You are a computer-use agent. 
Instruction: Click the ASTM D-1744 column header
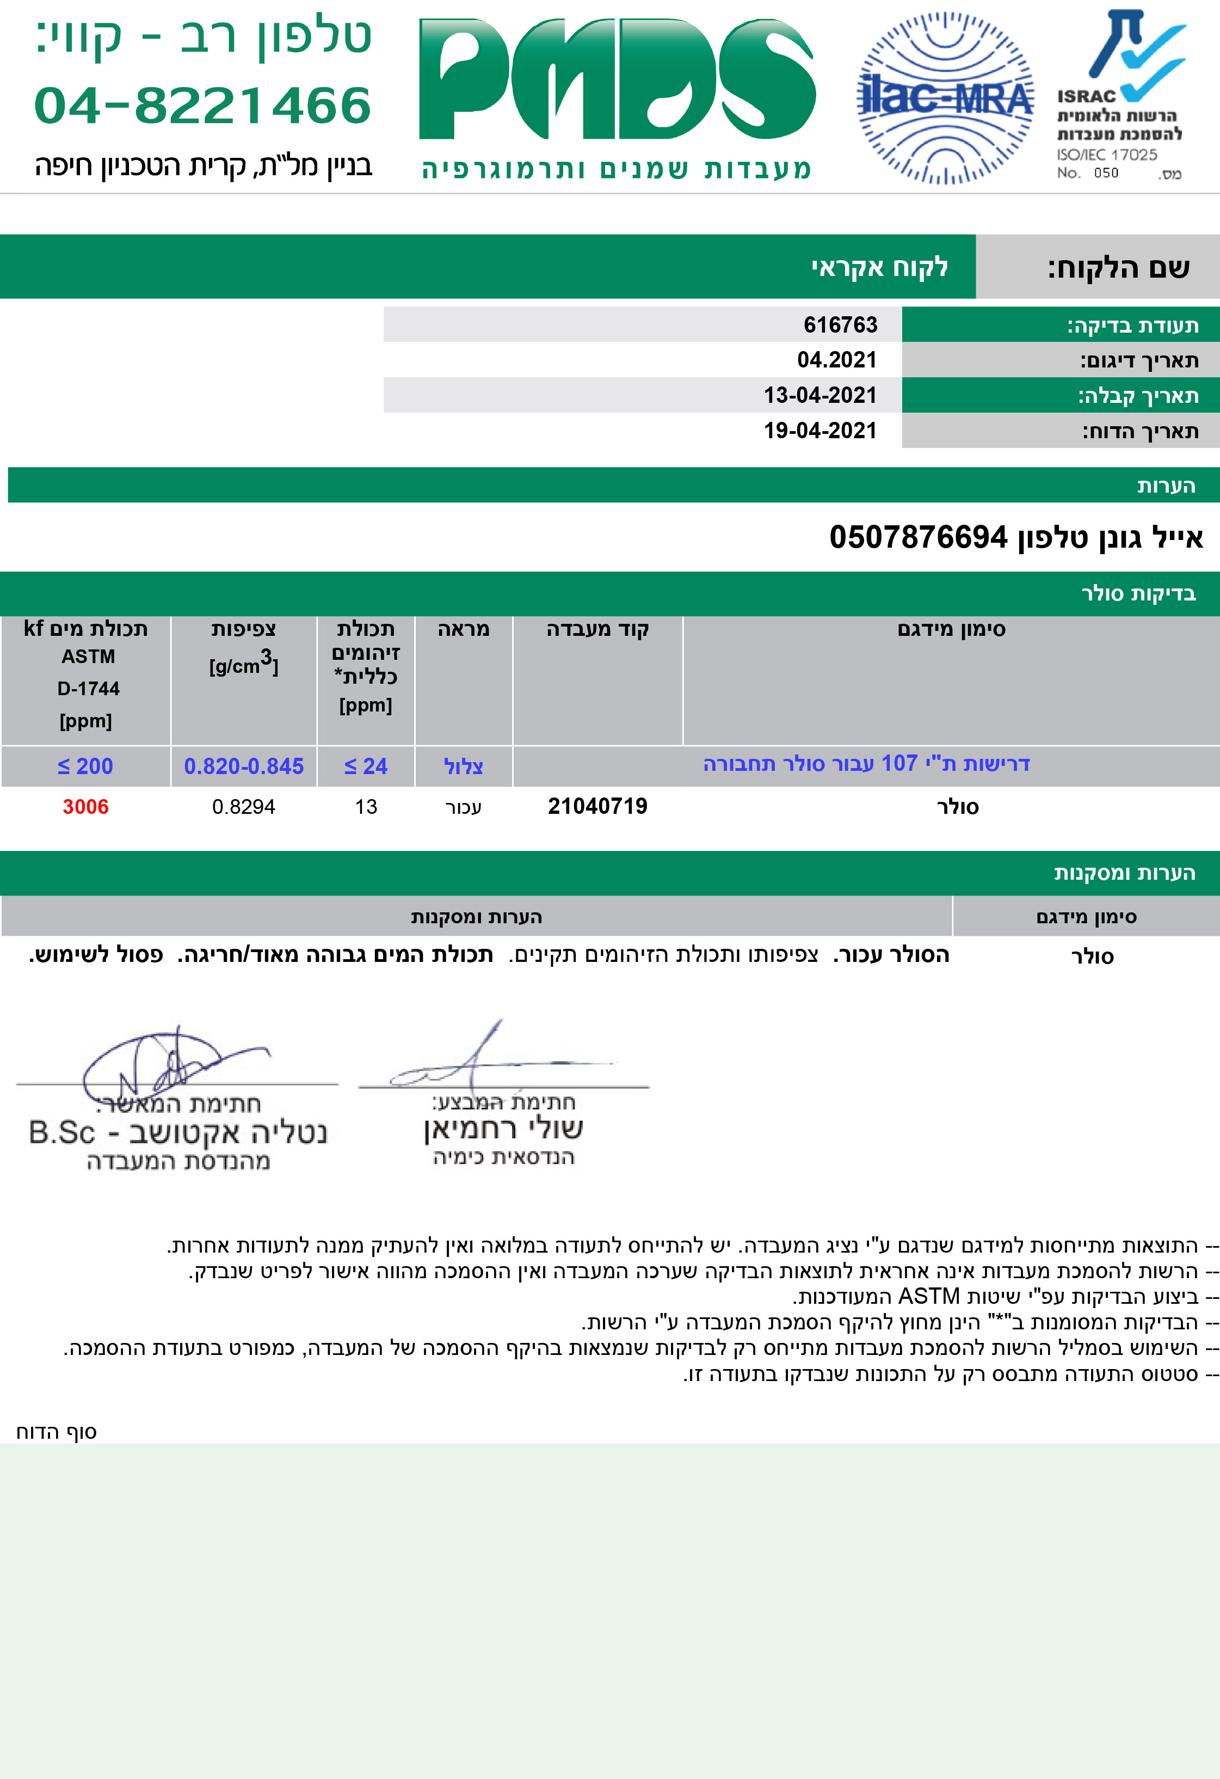pos(87,673)
